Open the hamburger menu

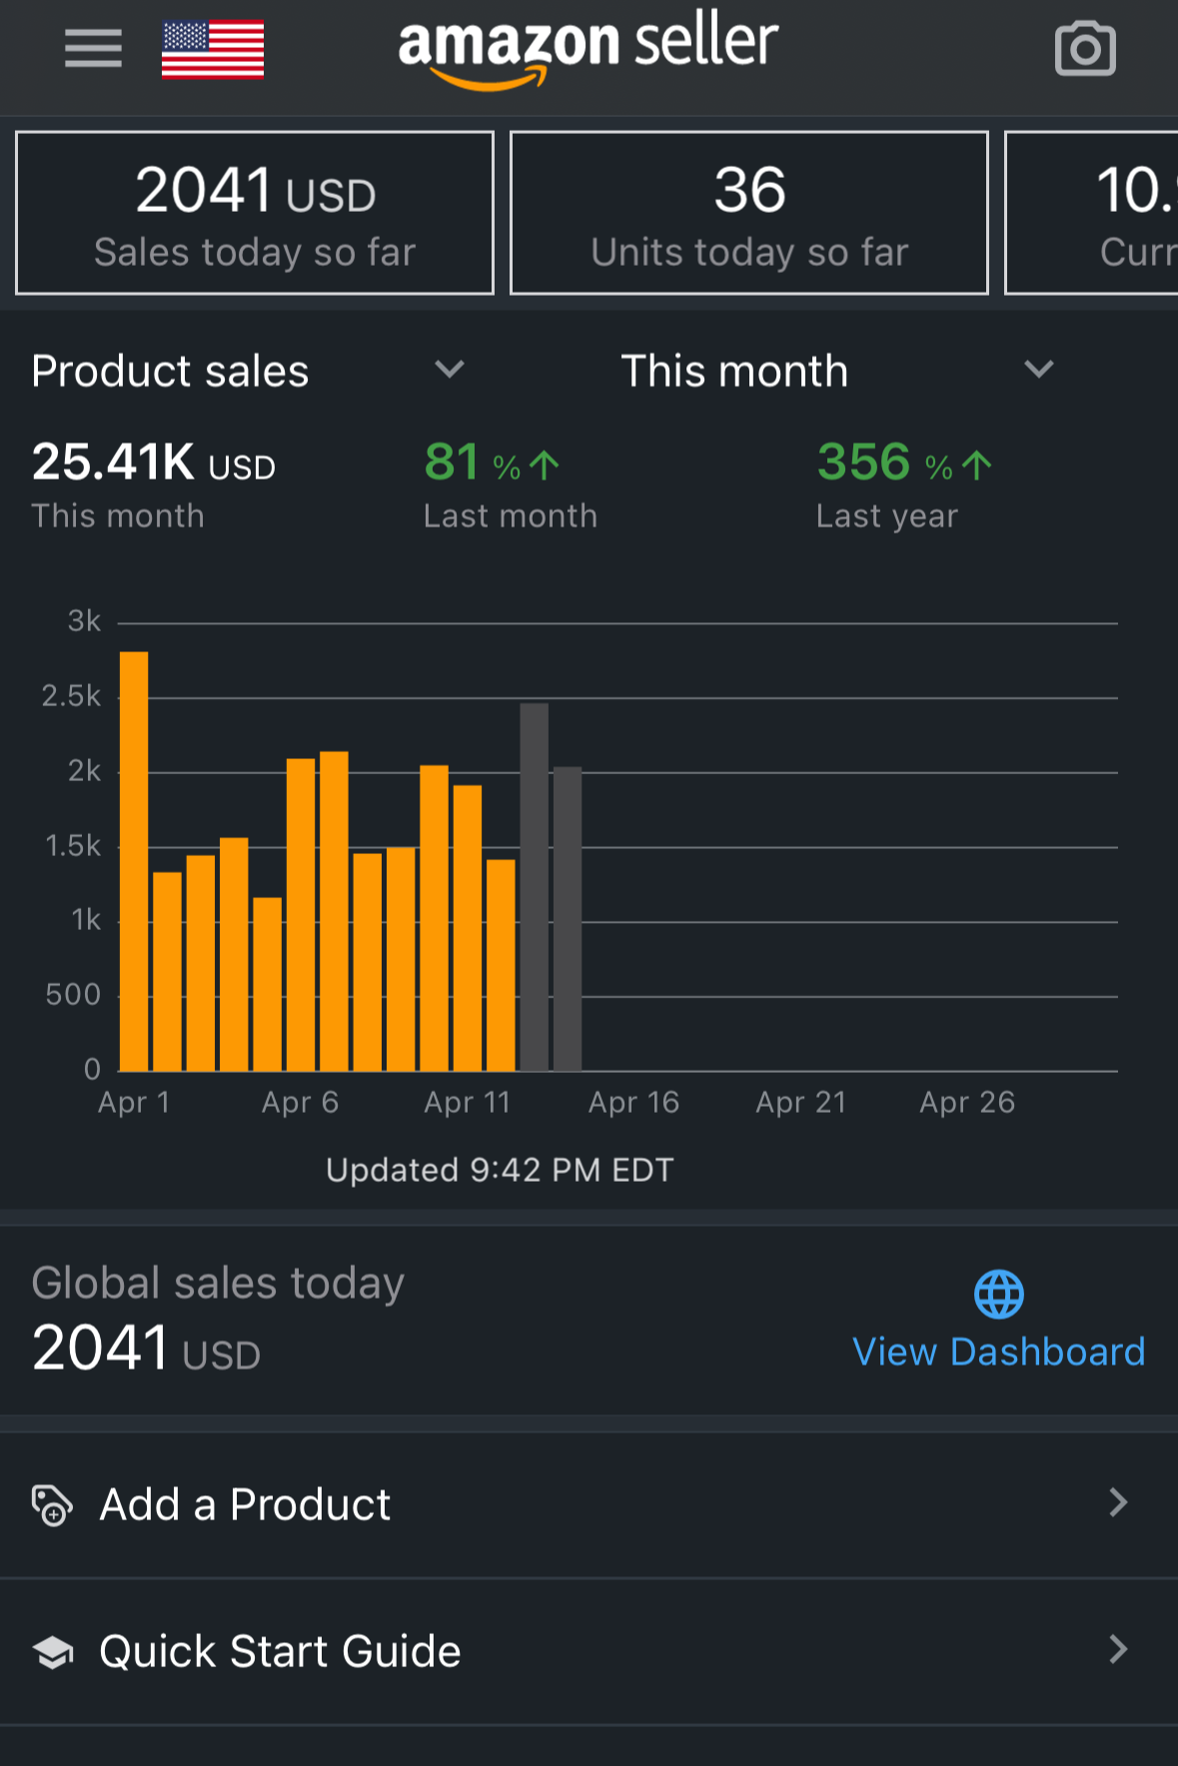coord(93,48)
